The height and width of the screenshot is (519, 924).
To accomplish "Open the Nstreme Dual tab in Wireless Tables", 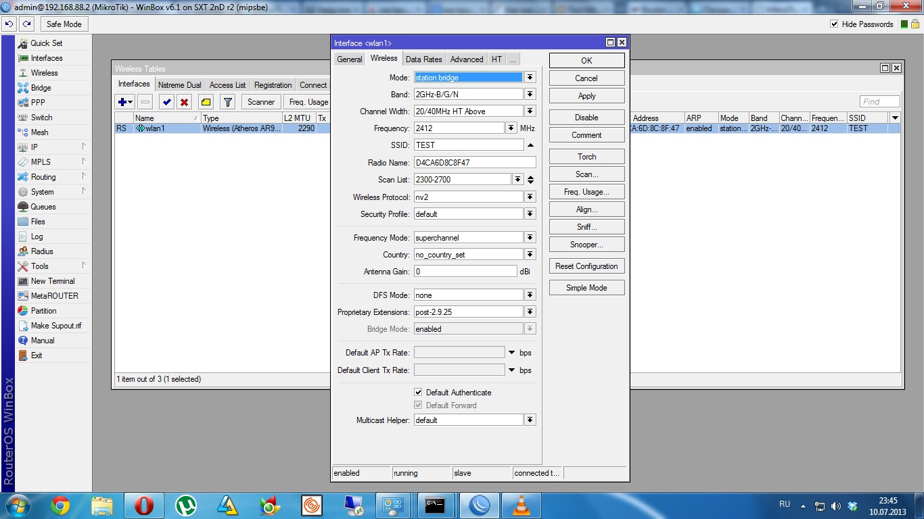I will pos(180,85).
